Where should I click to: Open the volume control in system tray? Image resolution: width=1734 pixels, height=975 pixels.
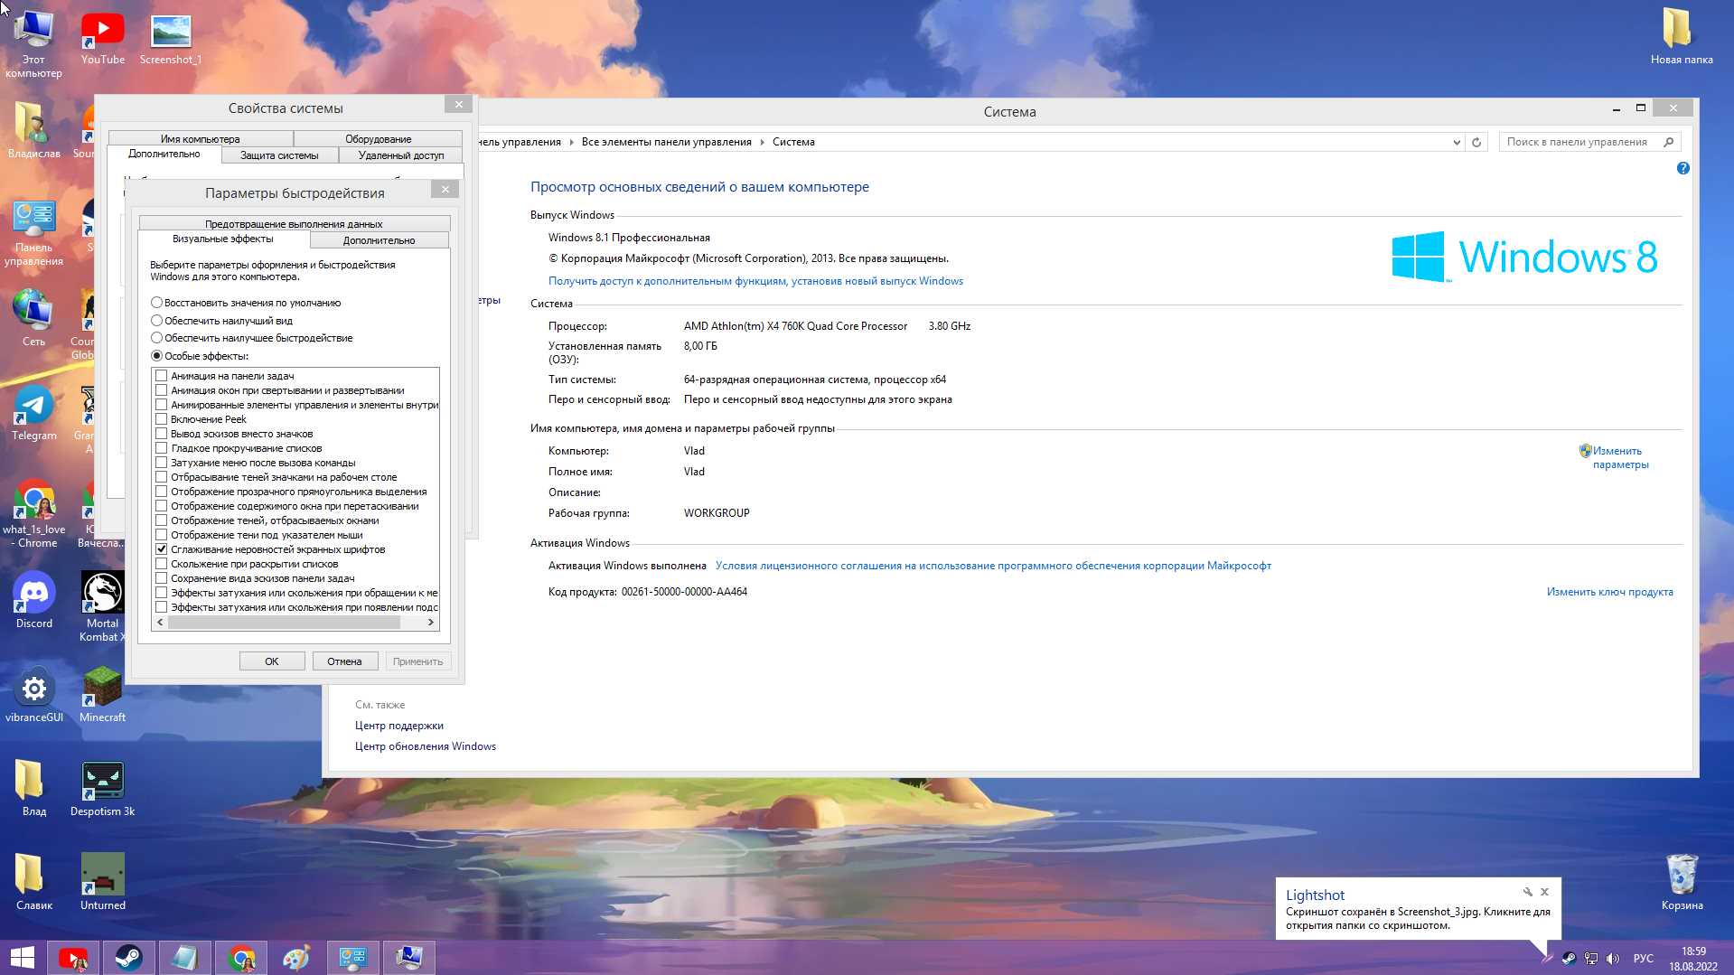click(1613, 959)
